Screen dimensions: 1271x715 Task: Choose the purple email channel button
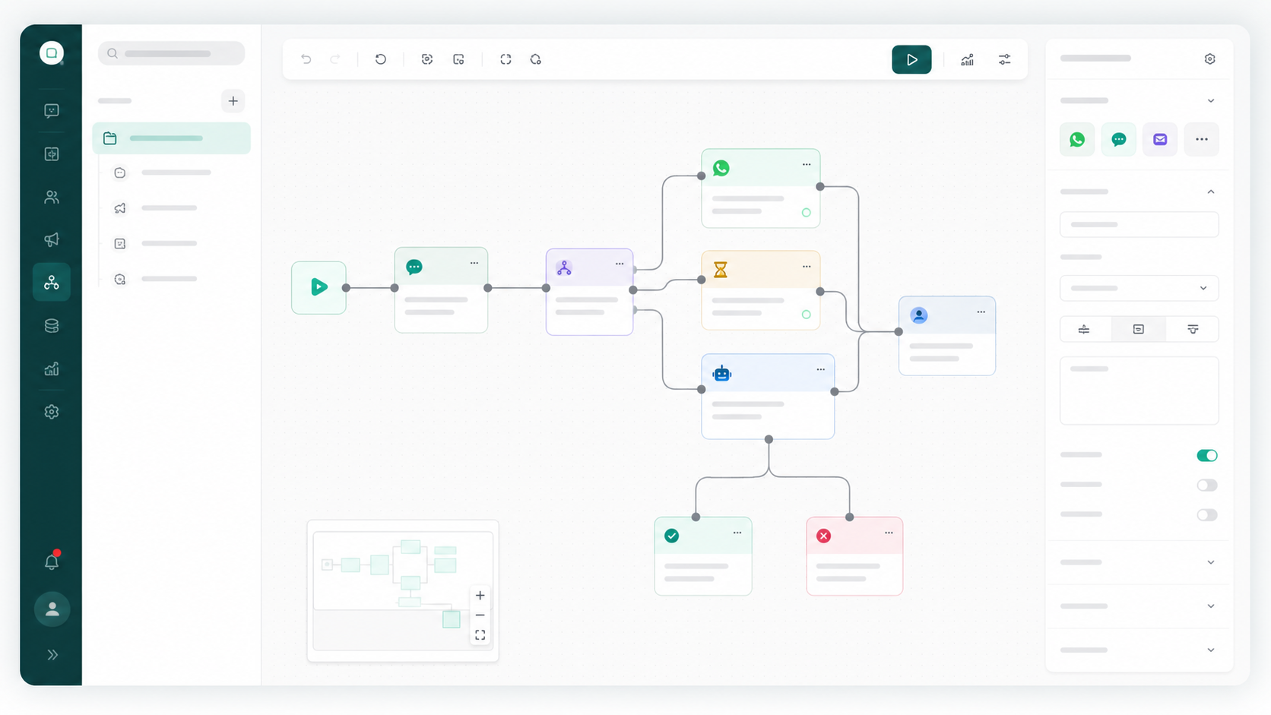tap(1160, 140)
